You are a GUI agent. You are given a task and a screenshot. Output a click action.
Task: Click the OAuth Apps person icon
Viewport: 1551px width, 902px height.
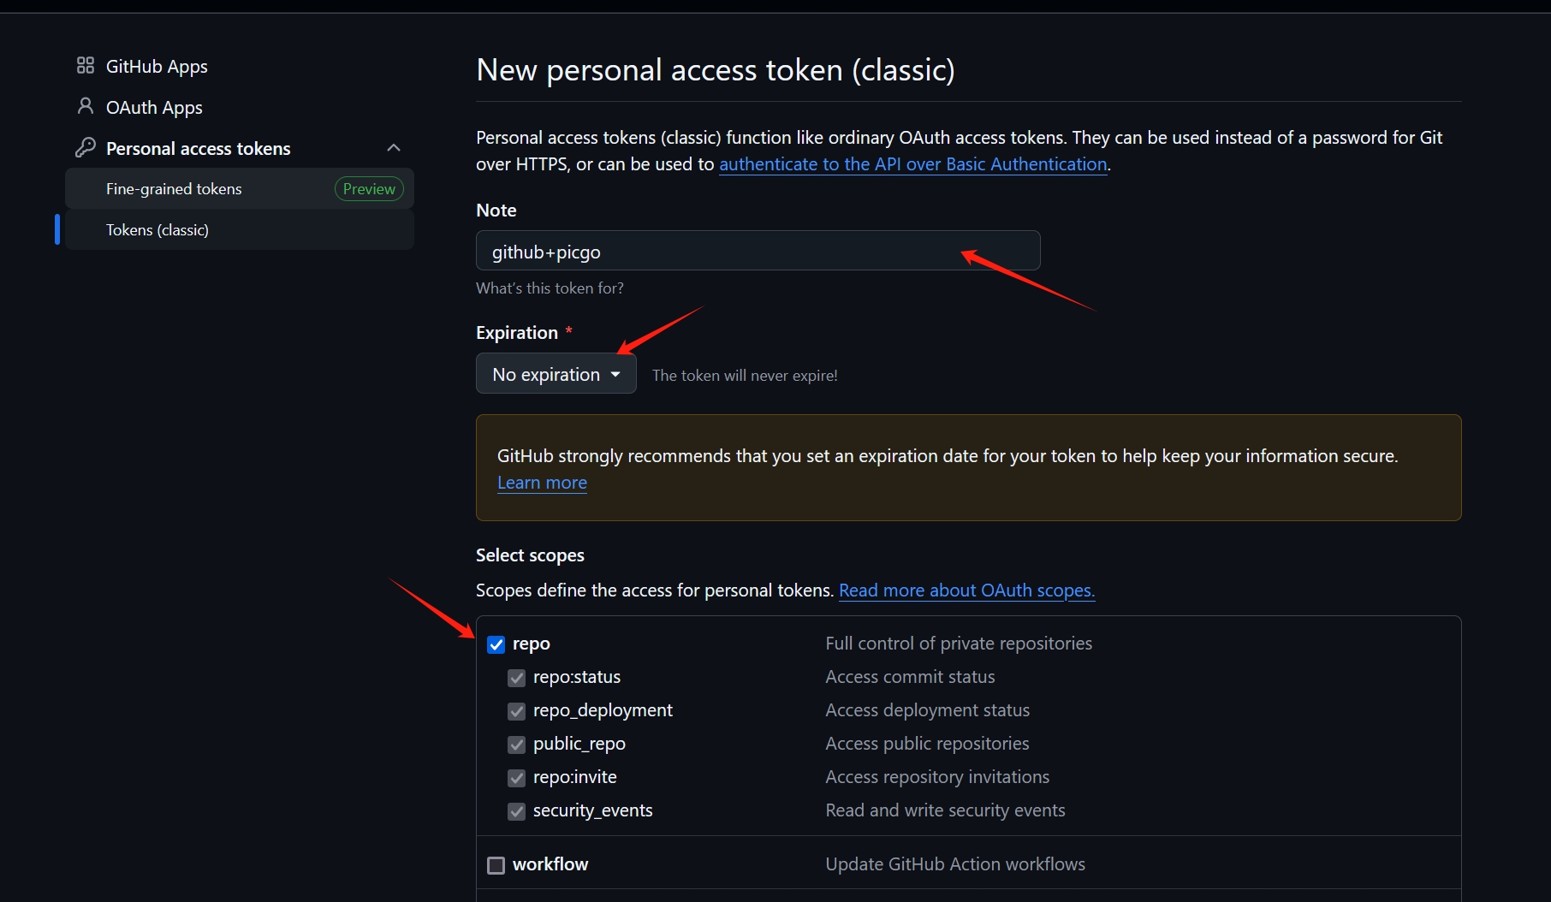(x=86, y=106)
